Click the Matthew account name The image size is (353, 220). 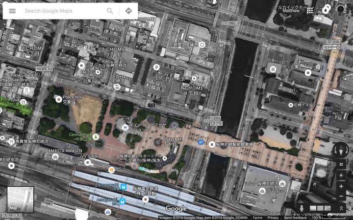[291, 11]
